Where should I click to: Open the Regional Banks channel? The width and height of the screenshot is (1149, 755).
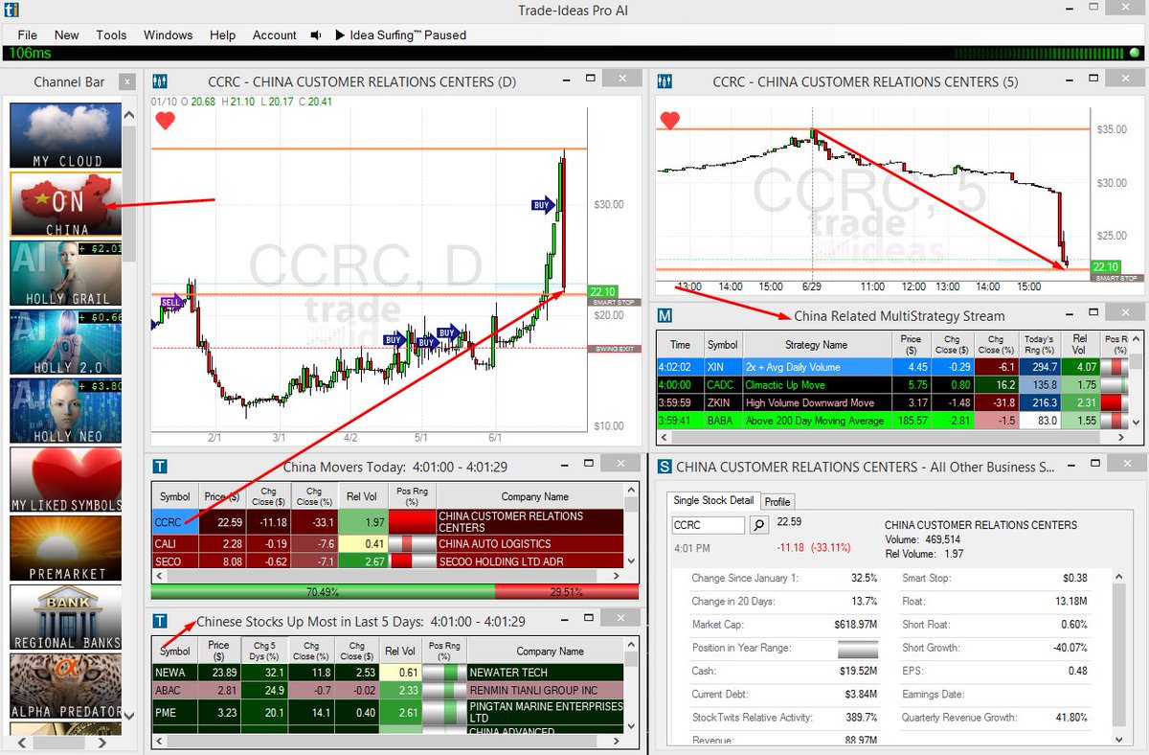[x=66, y=618]
